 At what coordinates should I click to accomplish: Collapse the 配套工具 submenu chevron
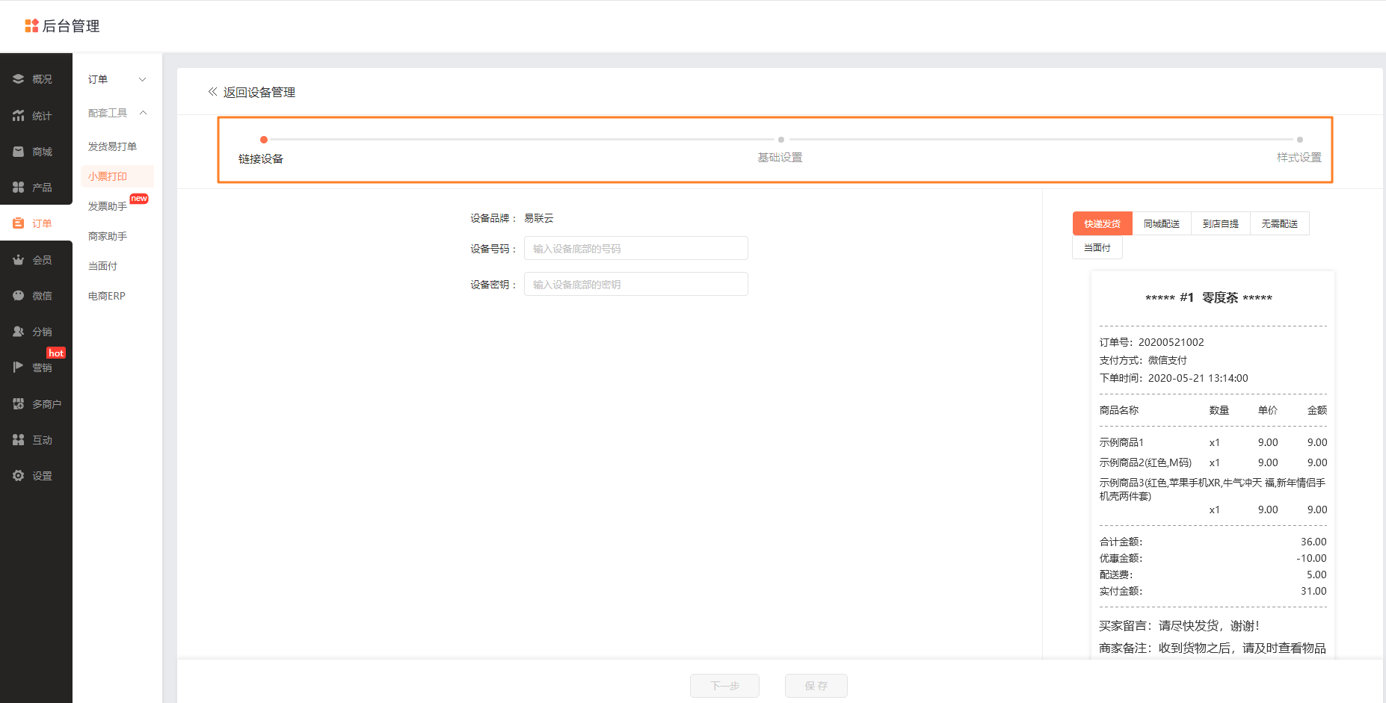(143, 113)
